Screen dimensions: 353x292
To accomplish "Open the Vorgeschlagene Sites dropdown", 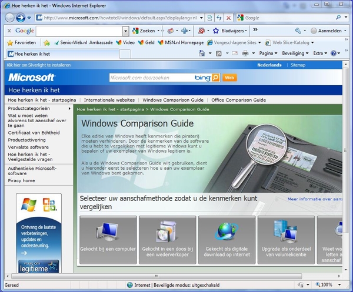I will tap(259, 42).
